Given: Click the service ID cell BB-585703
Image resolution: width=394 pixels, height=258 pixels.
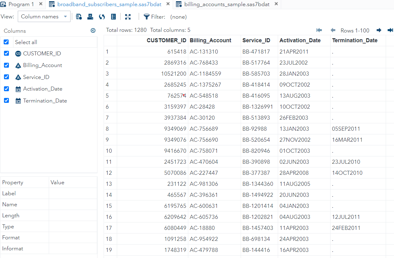Looking at the screenshot, I should pyautogui.click(x=259, y=74).
